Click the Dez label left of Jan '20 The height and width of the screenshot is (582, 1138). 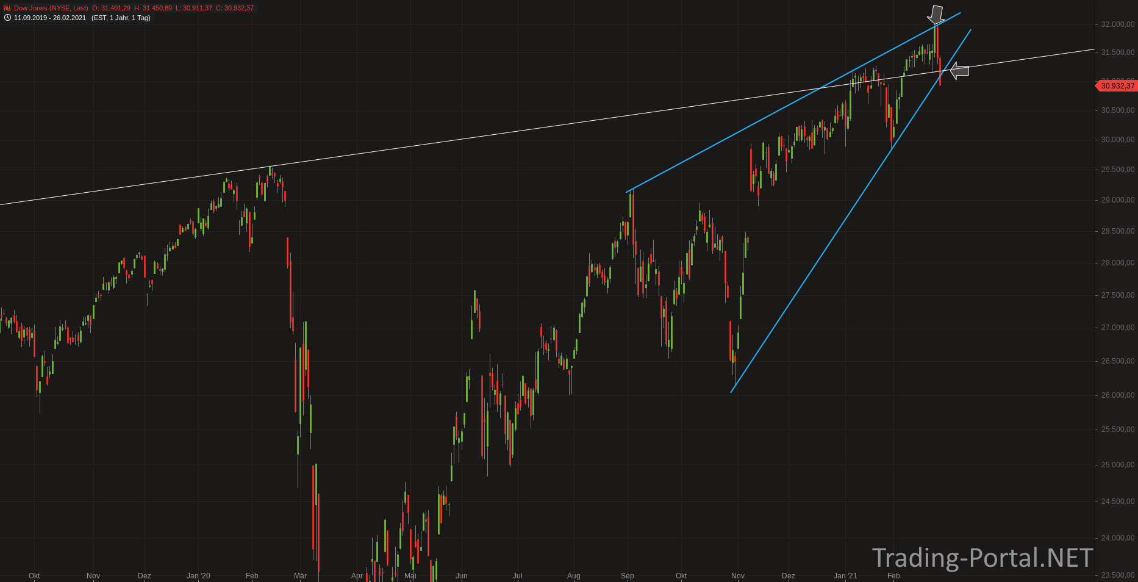(x=145, y=576)
